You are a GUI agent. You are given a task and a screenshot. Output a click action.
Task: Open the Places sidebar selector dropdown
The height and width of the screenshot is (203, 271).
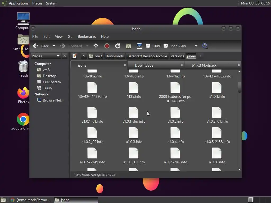pos(46,56)
